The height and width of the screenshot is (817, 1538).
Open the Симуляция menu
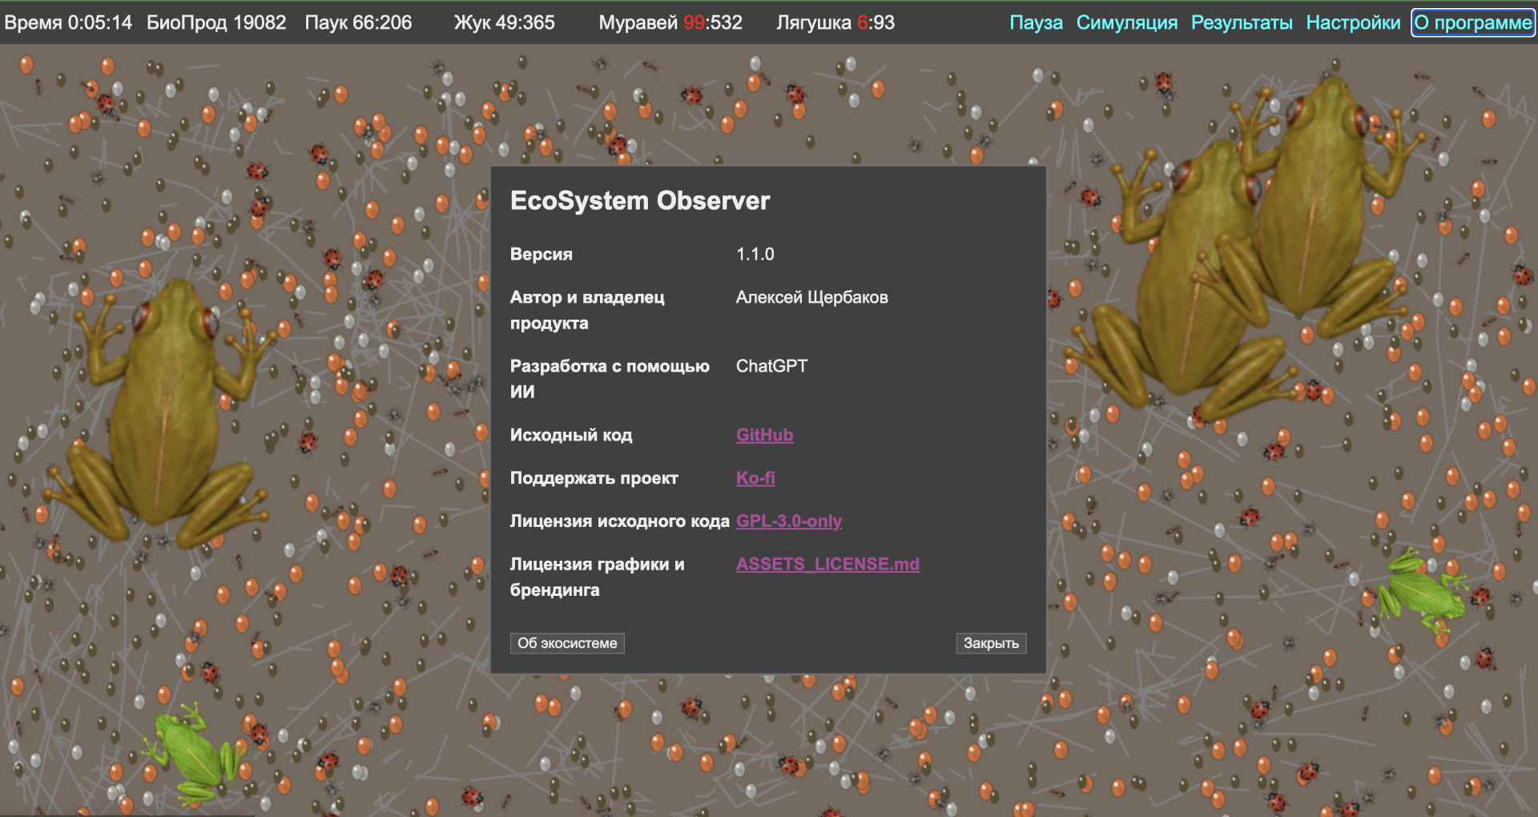(x=1127, y=22)
